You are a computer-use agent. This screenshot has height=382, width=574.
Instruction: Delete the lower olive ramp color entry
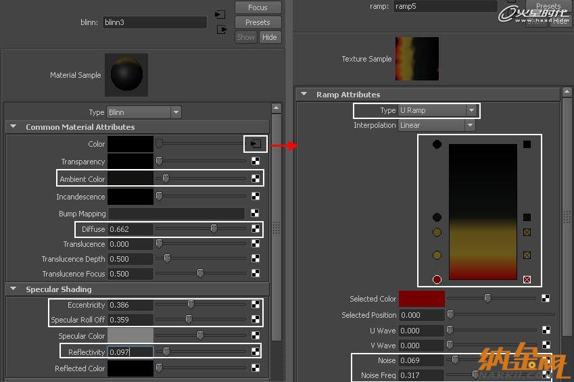(x=527, y=255)
